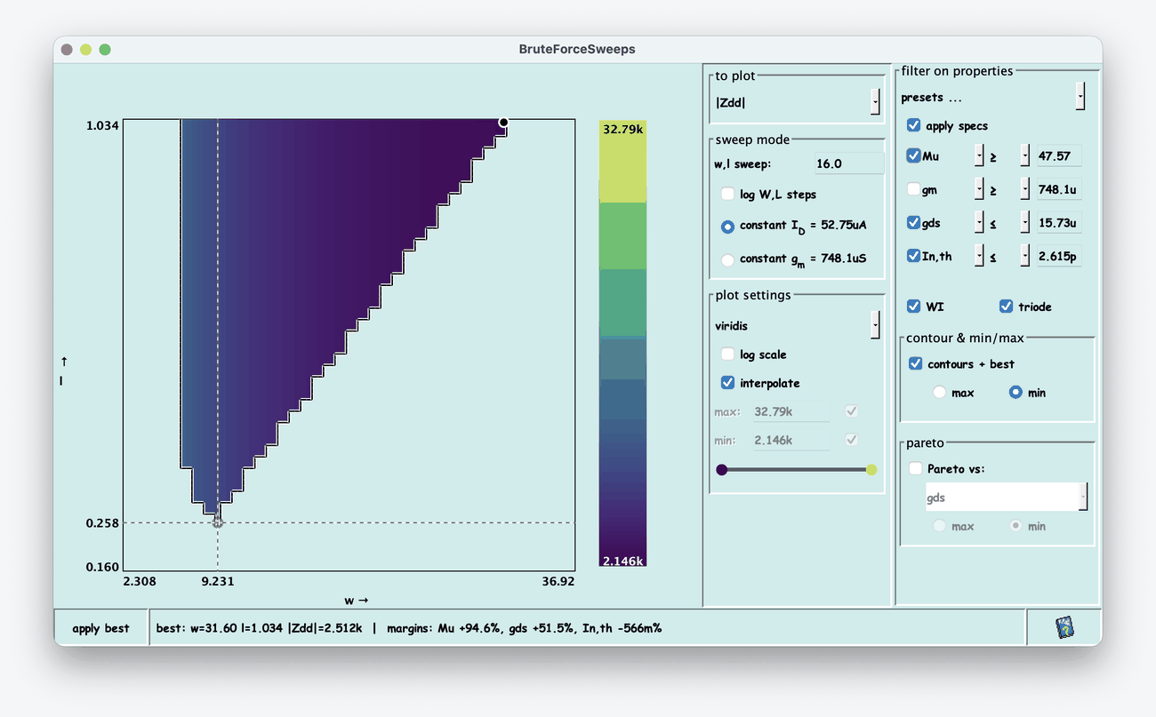
Task: Uncheck the Mu filter checkbox
Action: click(913, 156)
